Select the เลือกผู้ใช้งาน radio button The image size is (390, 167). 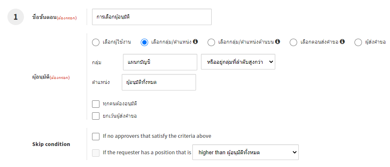coord(96,42)
